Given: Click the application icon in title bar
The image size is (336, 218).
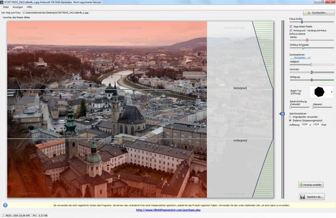Looking at the screenshot, I should pos(1,2).
